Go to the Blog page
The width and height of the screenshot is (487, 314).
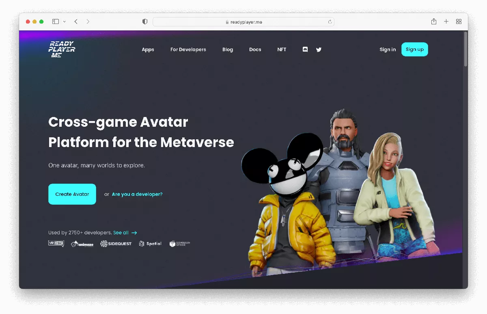(228, 50)
